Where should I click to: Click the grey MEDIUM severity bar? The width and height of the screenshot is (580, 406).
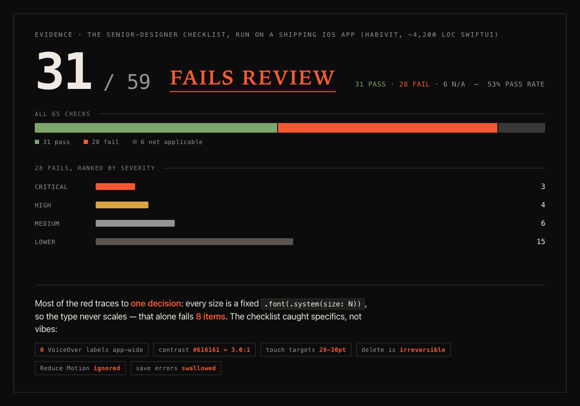135,223
